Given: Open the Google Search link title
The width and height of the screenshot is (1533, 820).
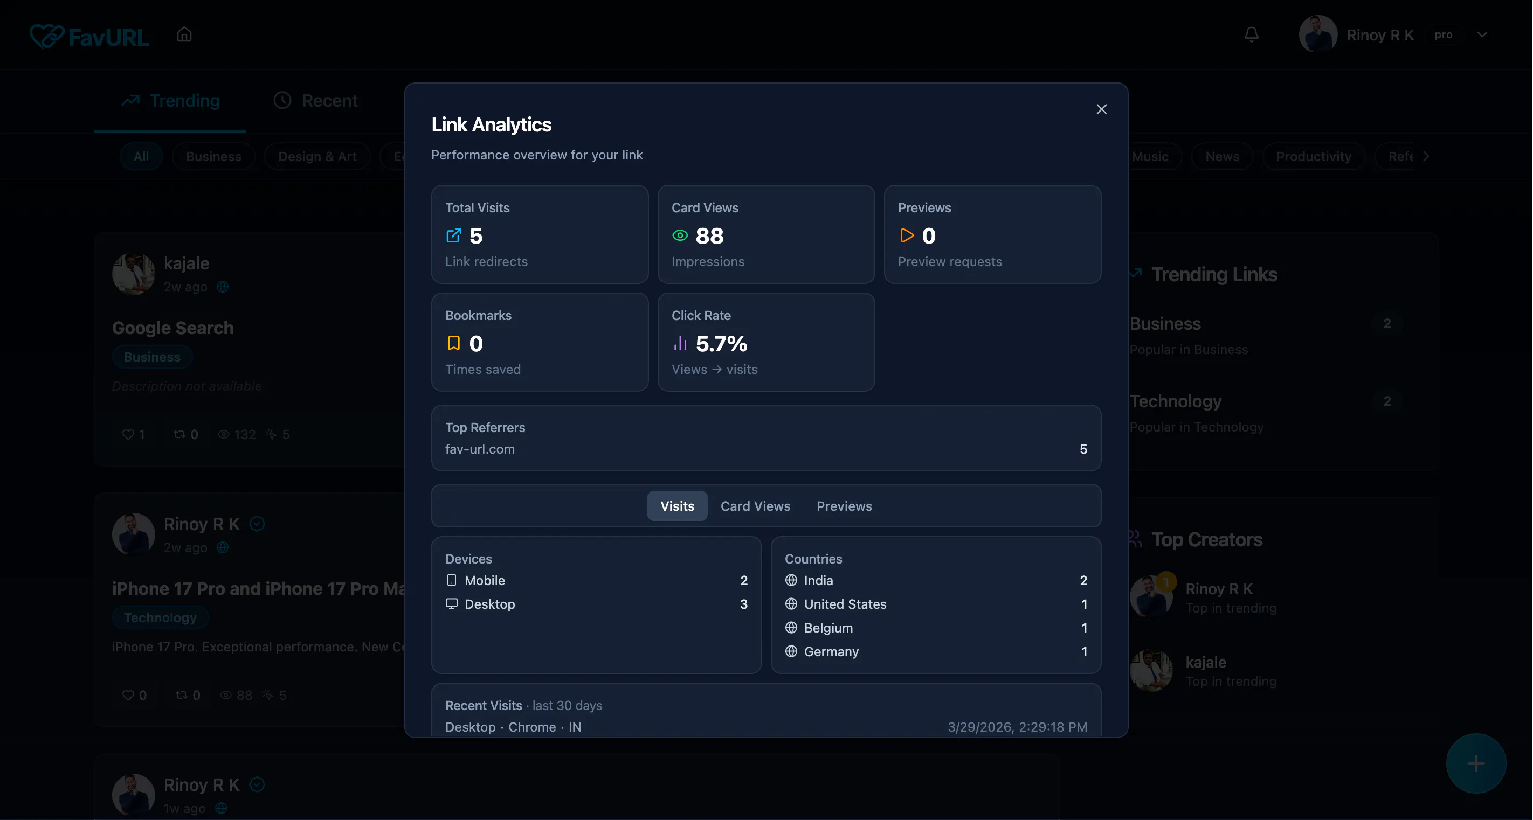Looking at the screenshot, I should coord(172,328).
